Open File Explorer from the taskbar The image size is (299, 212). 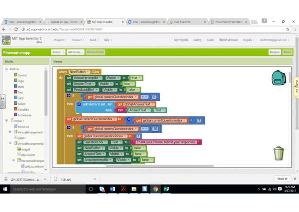point(134,189)
